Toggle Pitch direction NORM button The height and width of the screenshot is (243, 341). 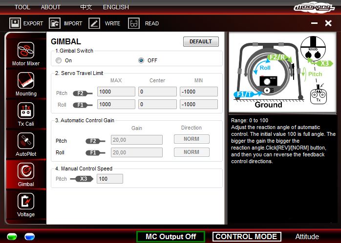tap(192, 139)
